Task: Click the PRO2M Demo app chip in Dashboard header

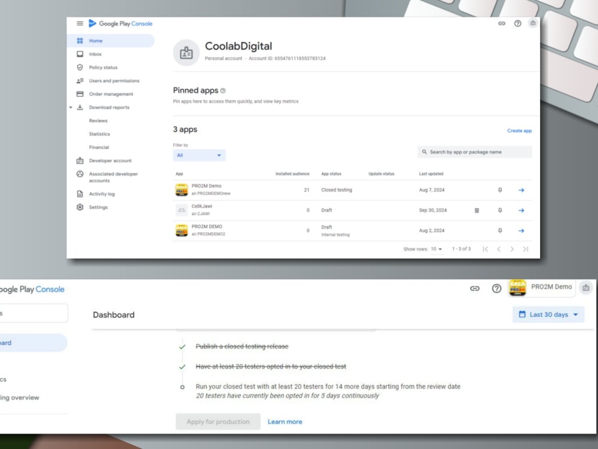Action: pos(542,288)
